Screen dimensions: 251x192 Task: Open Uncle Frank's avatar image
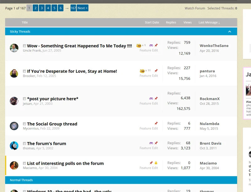pyautogui.click(x=14, y=48)
